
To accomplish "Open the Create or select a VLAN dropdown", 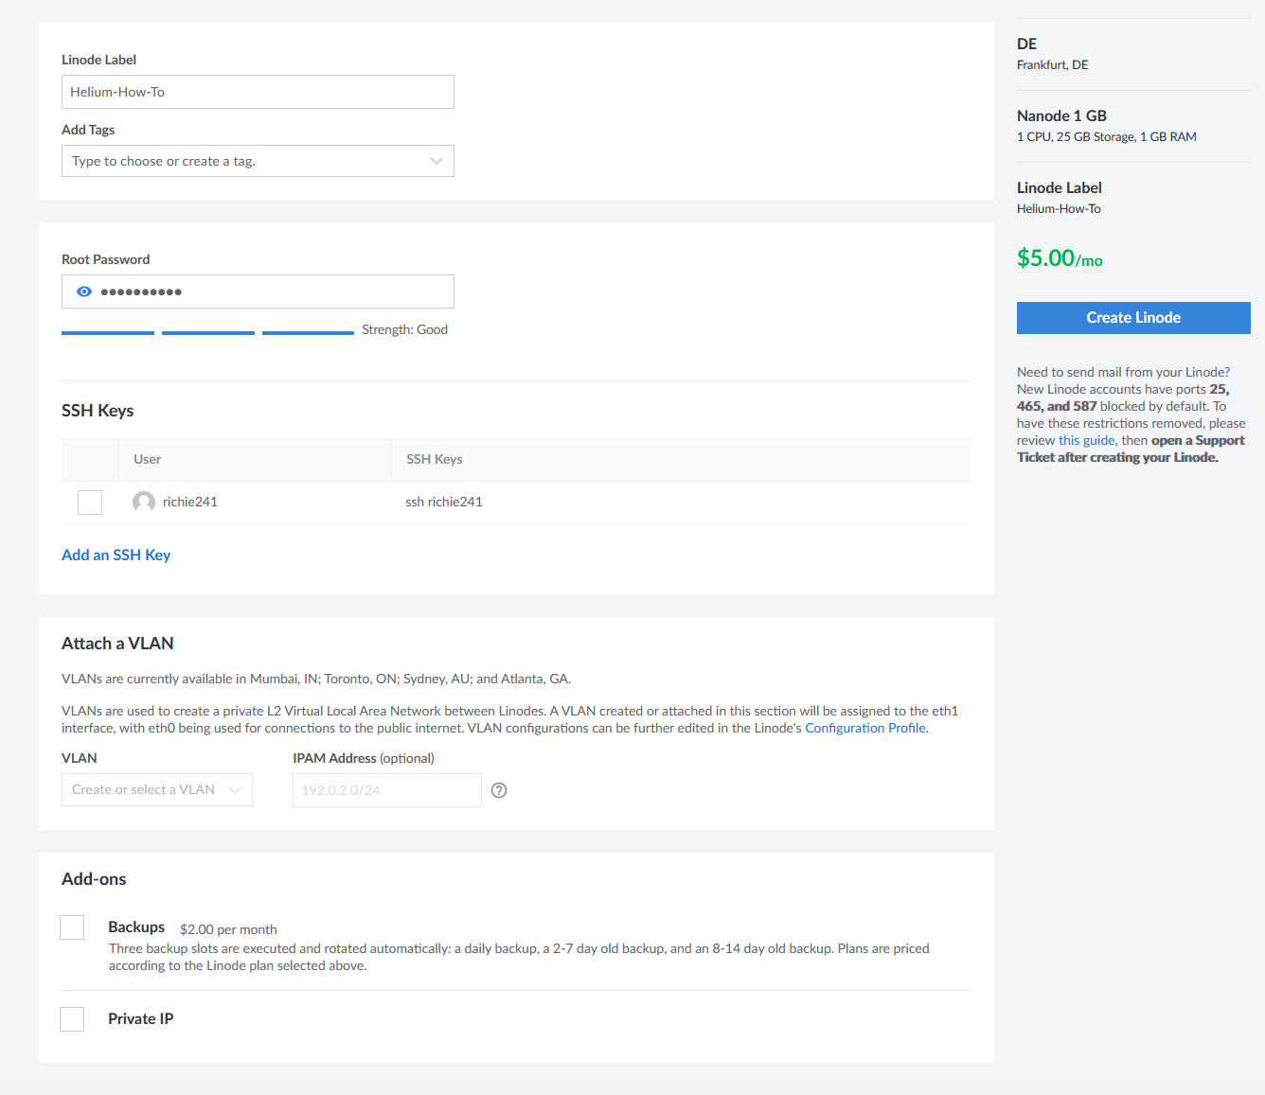I will tap(157, 789).
